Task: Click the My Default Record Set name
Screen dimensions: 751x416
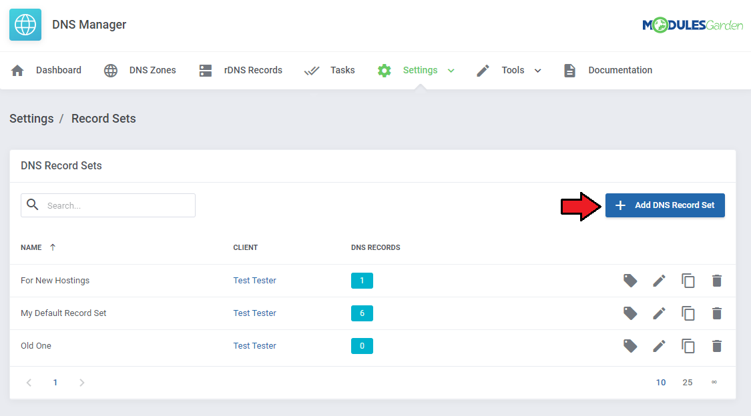Action: click(63, 313)
